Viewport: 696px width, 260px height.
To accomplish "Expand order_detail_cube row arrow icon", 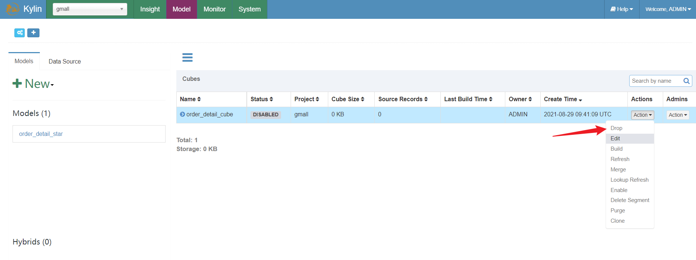I will (182, 114).
